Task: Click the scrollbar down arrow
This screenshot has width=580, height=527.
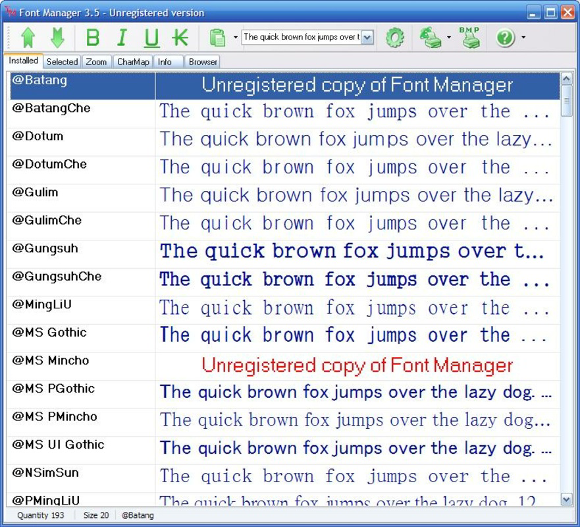Action: [567, 500]
